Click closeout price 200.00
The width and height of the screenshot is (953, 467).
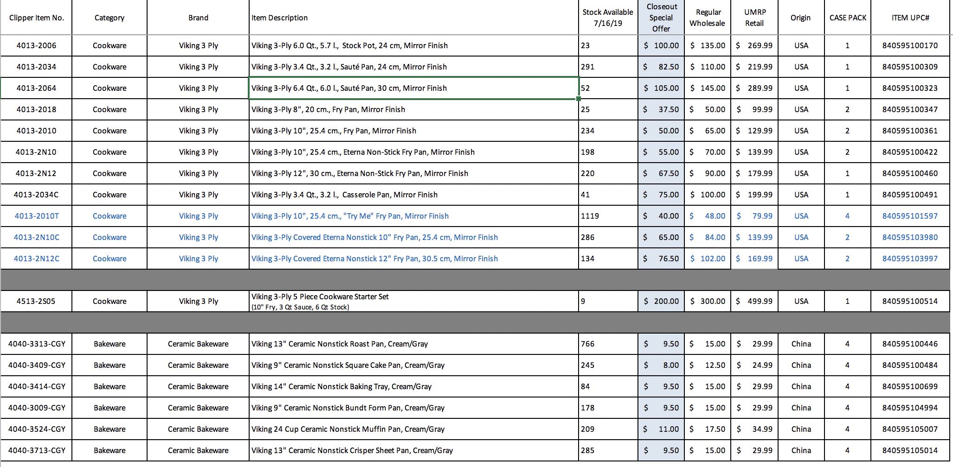tap(661, 301)
